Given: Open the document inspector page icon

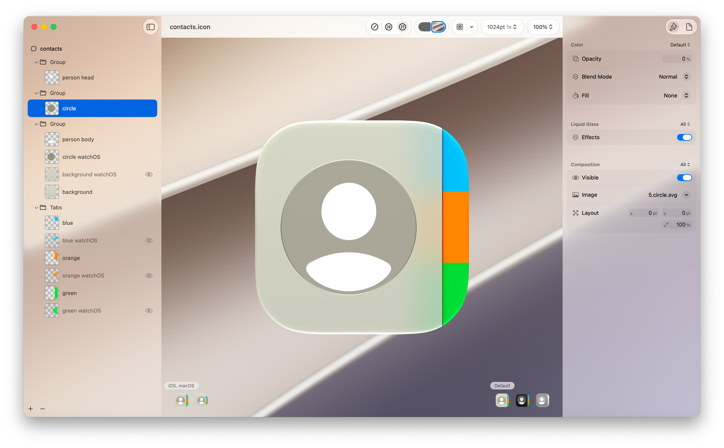Looking at the screenshot, I should (x=689, y=27).
